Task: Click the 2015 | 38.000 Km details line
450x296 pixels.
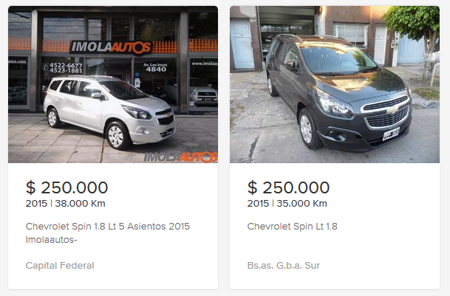Action: tap(66, 203)
